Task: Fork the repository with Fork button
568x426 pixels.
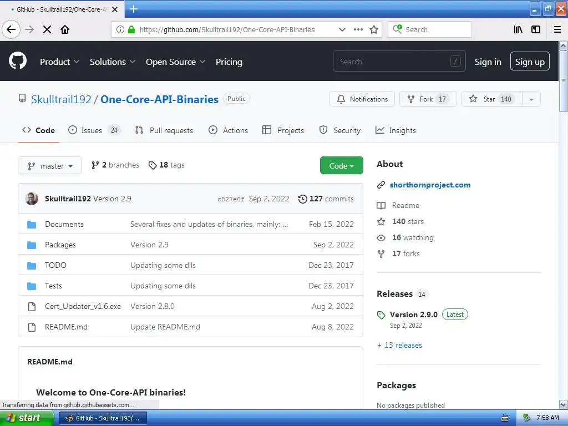Action: pos(428,99)
